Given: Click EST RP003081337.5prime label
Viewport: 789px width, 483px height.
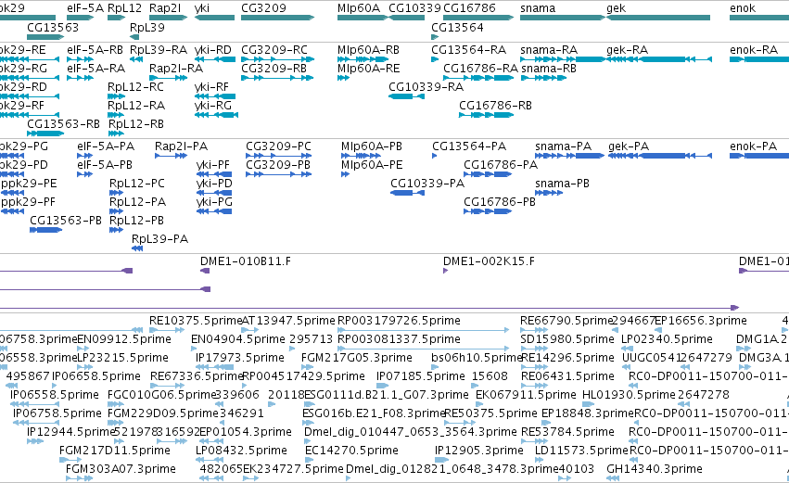Looking at the screenshot, I should coord(399,339).
